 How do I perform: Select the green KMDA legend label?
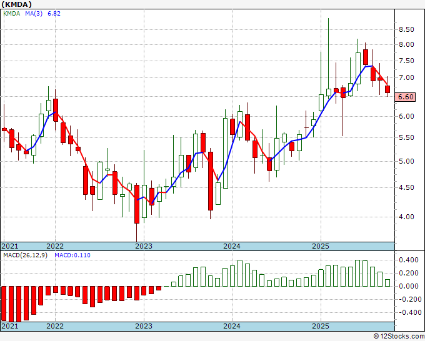(x=12, y=13)
